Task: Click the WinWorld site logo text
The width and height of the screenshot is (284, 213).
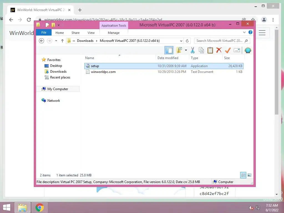Action: click(22, 33)
